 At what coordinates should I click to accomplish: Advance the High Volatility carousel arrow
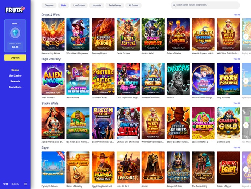(x=246, y=81)
